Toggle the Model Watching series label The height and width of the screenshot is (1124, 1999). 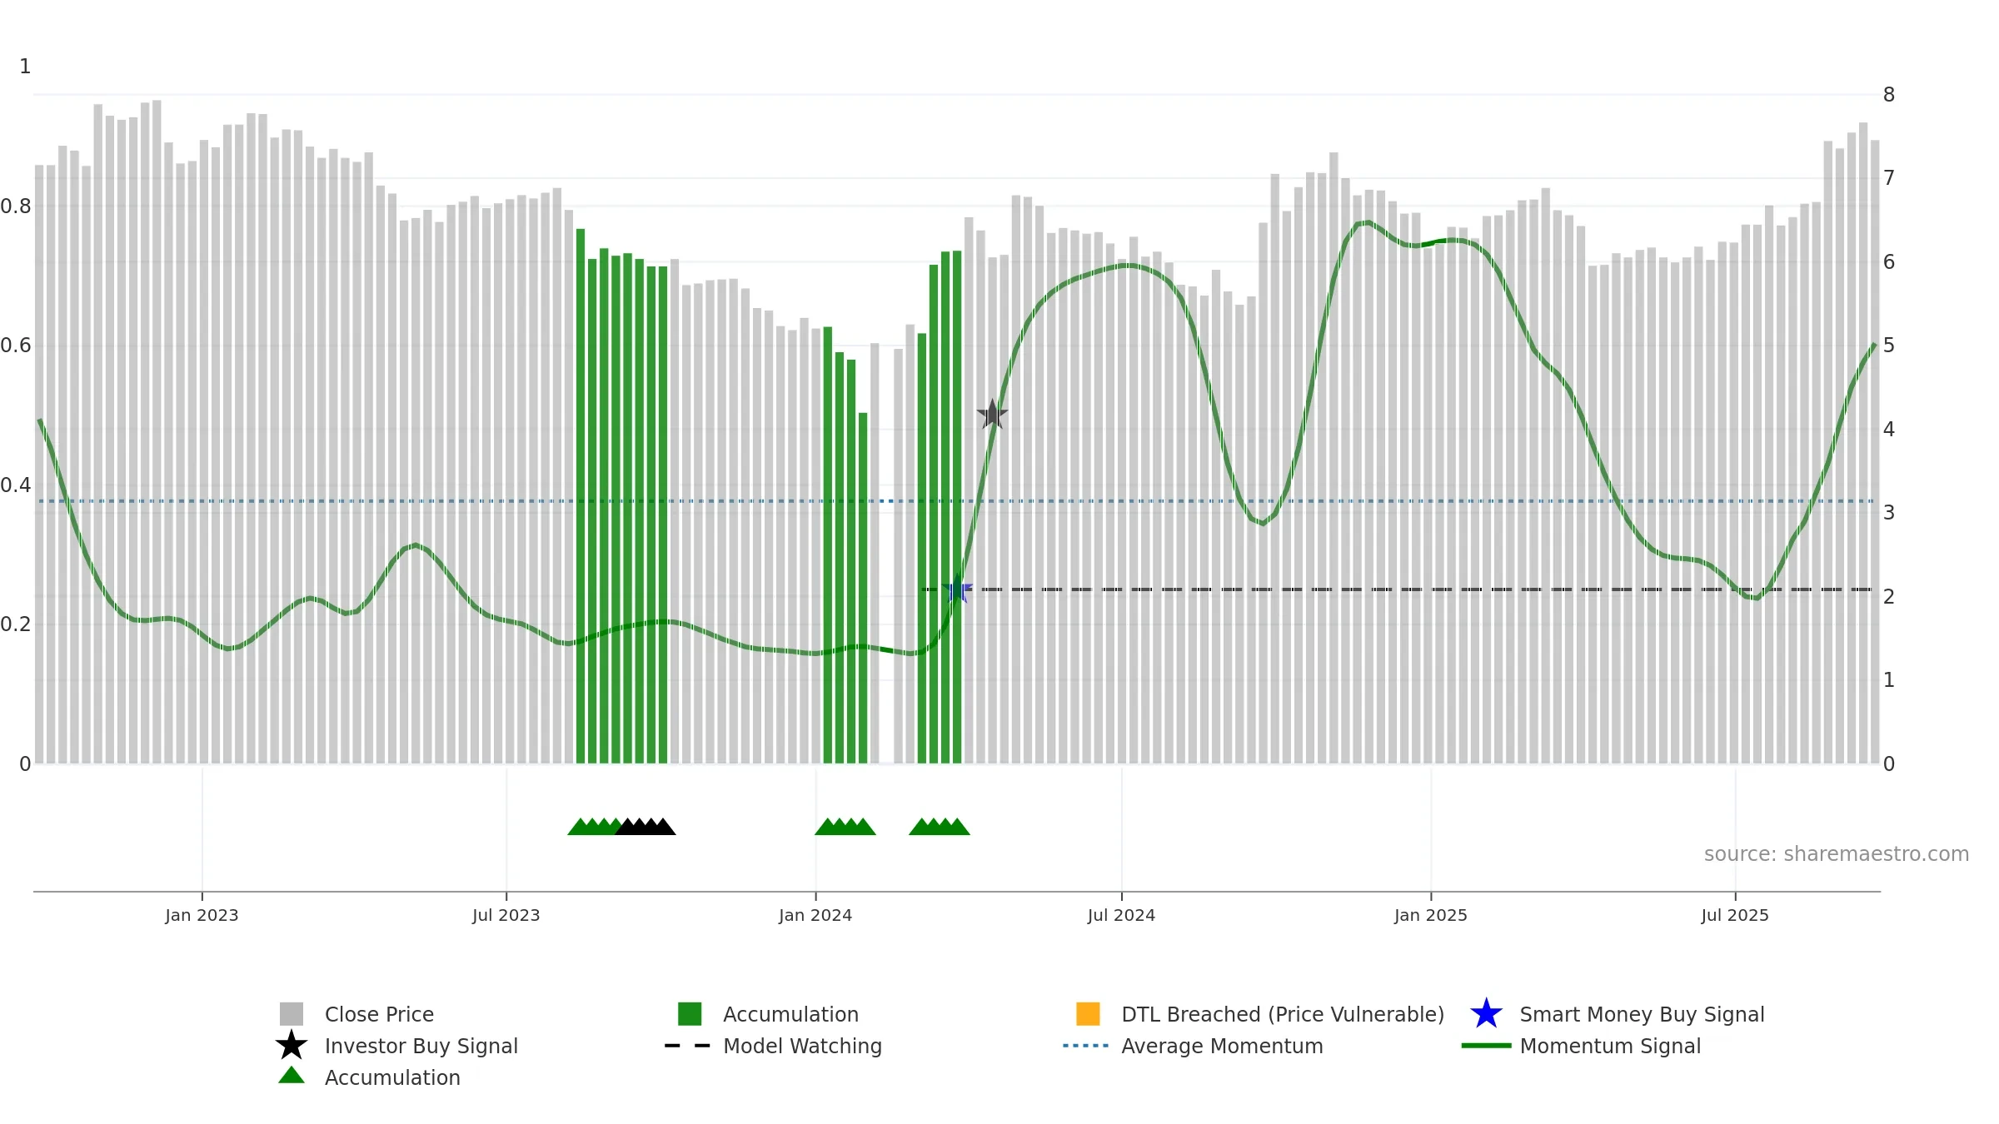802,1046
